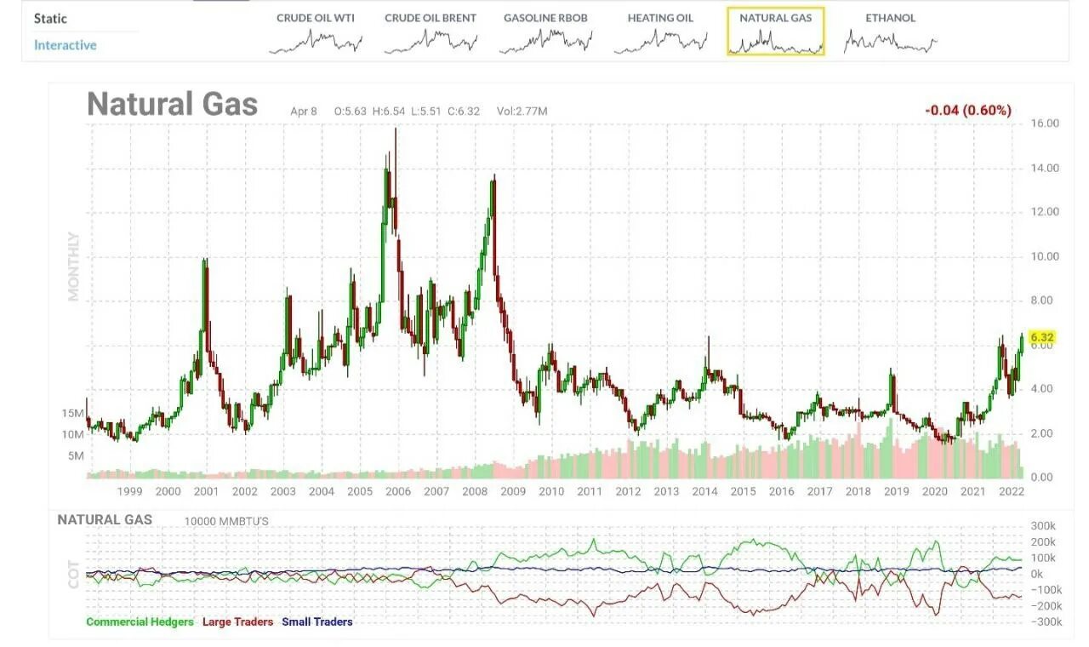Click the 10000 MMBTU'S contract size label
This screenshot has width=1089, height=647.
coord(226,521)
